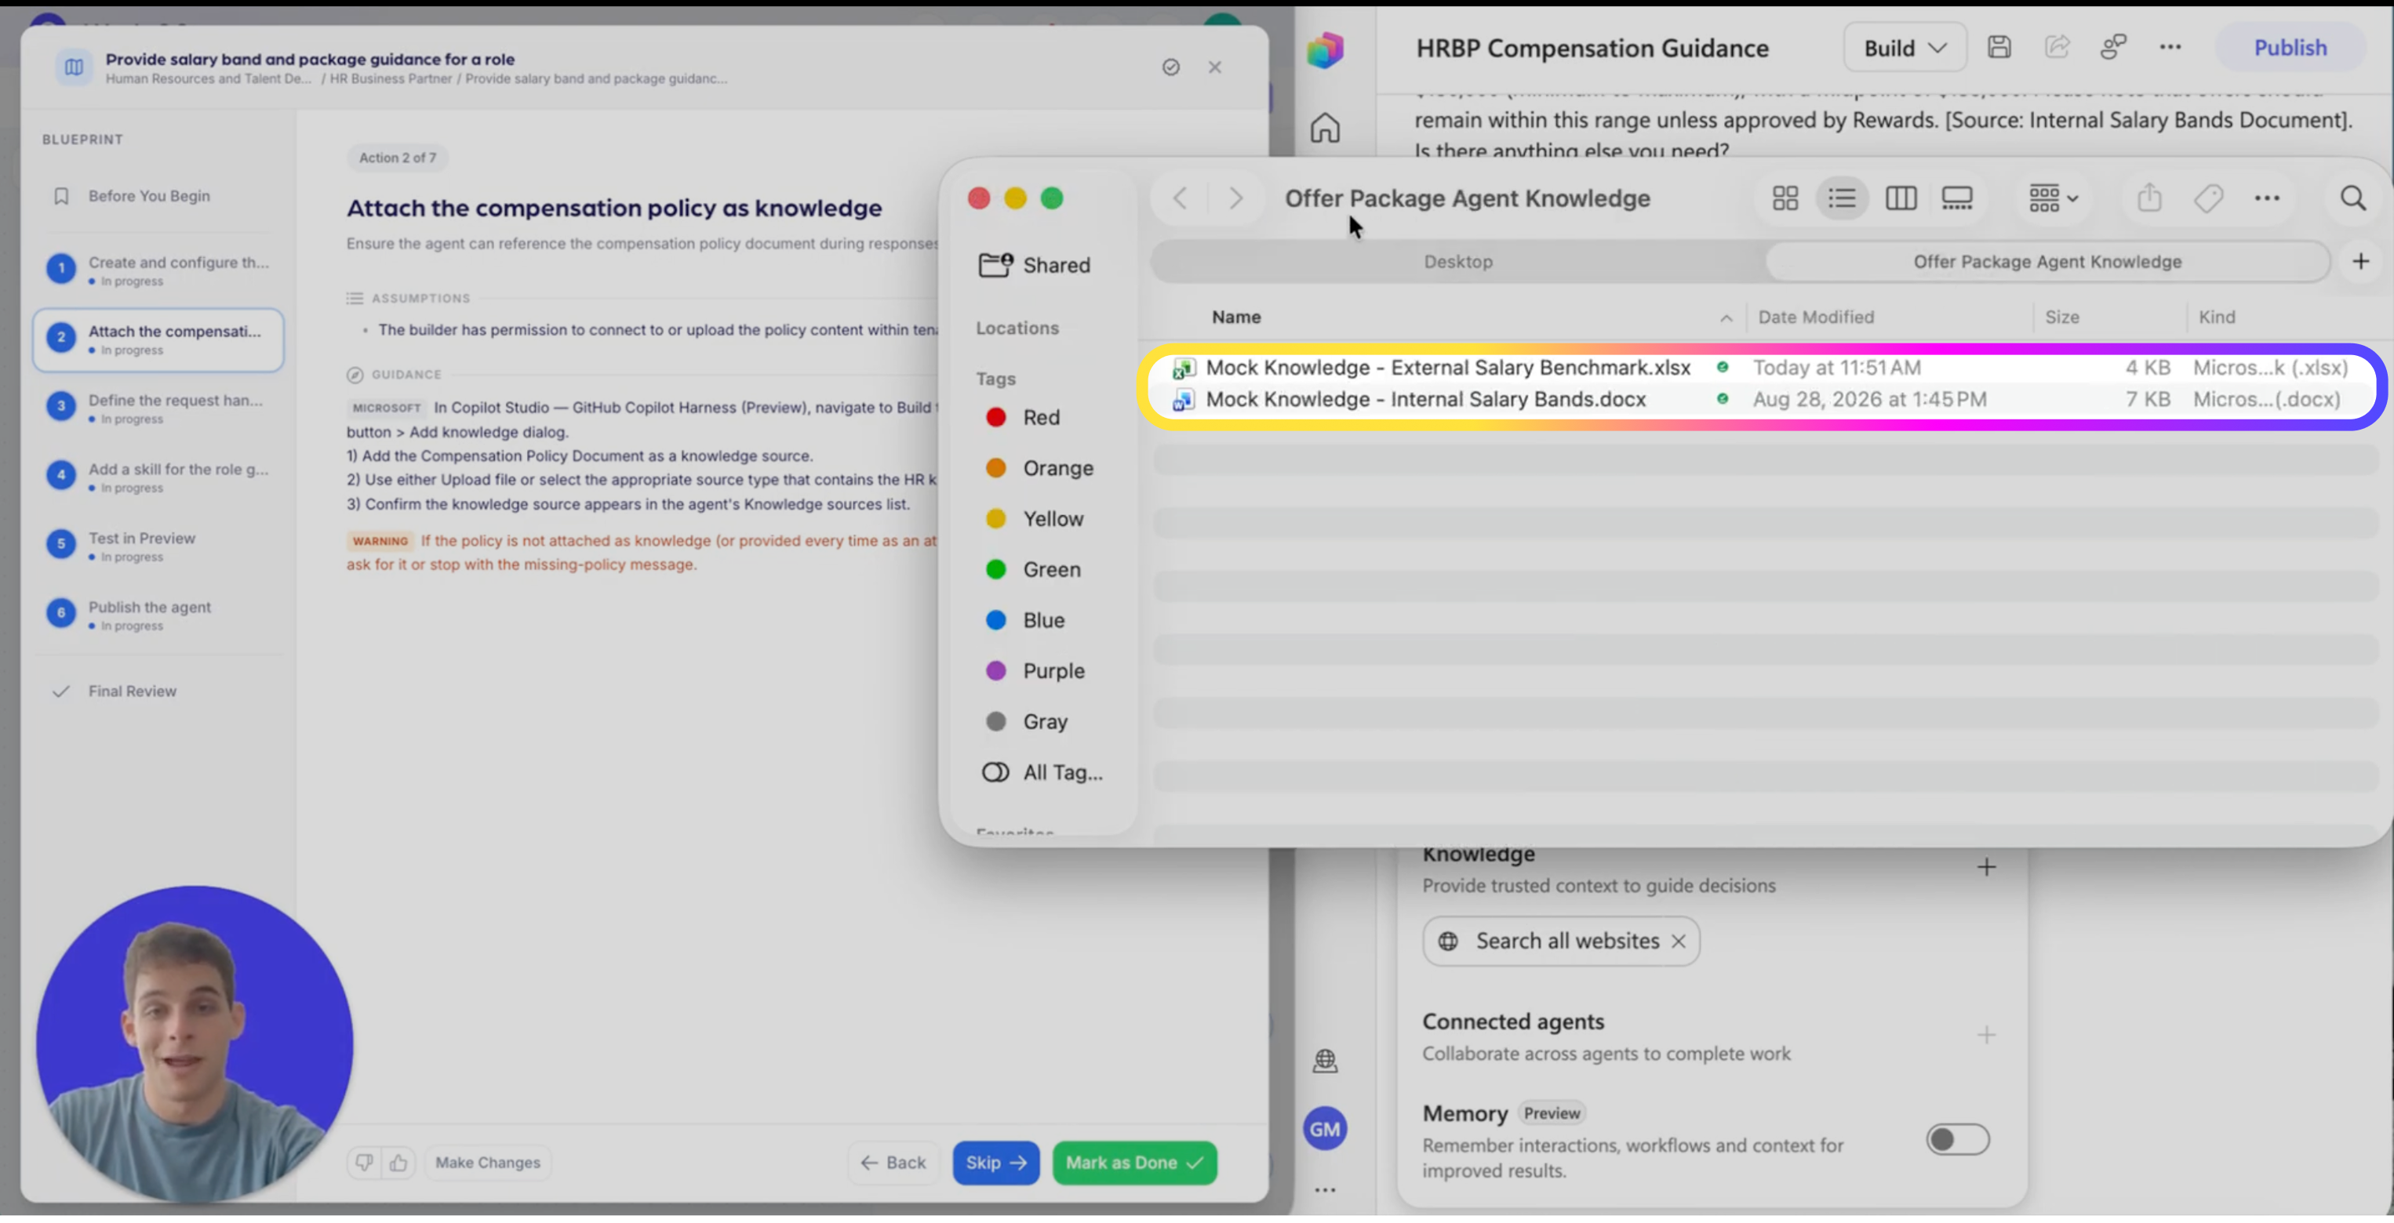The image size is (2394, 1223).
Task: Sort files by the Size column
Action: 2062,317
